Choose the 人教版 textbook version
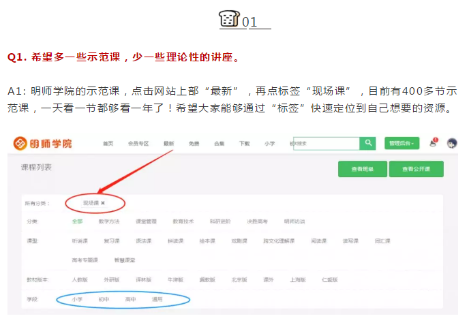The width and height of the screenshot is (469, 327). (80, 280)
